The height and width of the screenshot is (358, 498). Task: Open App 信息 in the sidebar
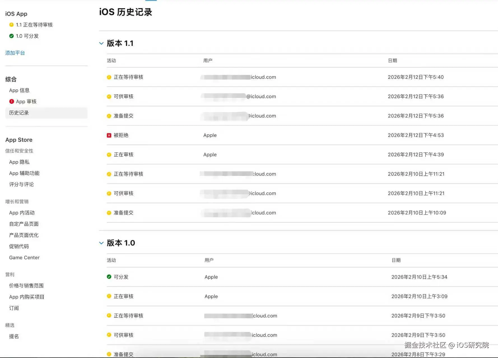pos(19,90)
